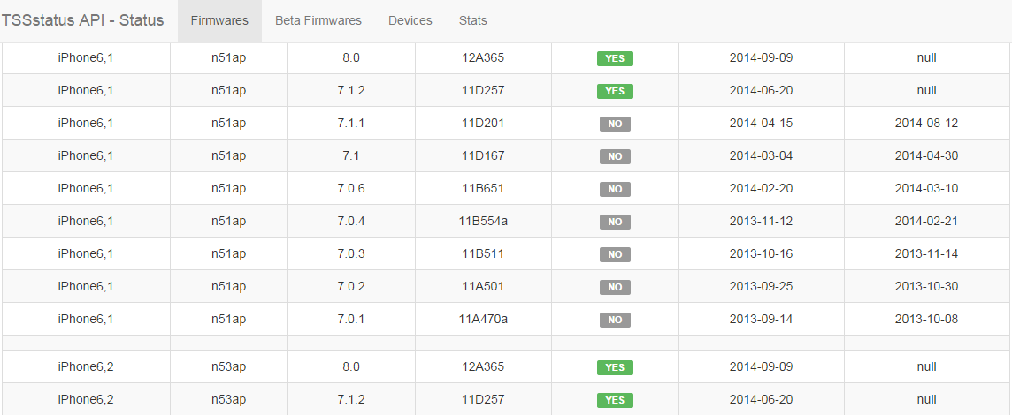Click release date 2013-10-16

(761, 254)
